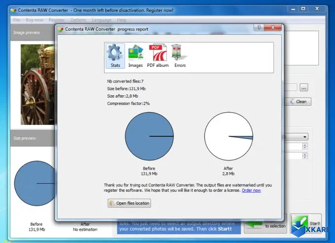Click the 'Size after:2,8 Mb' text

click(122, 96)
